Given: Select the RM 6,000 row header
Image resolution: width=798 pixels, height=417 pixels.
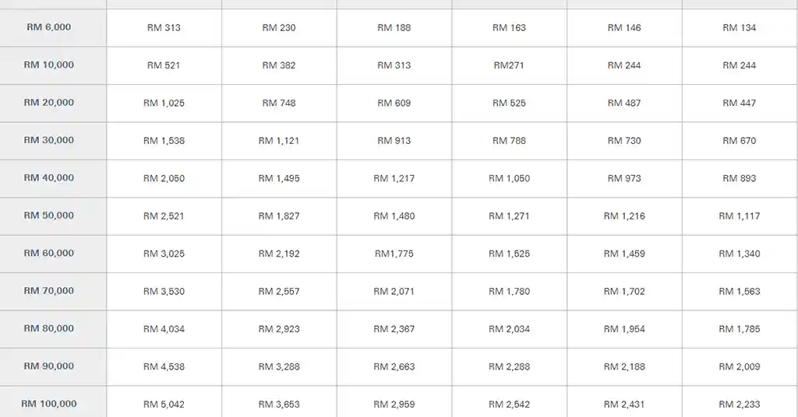Looking at the screenshot, I should point(53,27).
